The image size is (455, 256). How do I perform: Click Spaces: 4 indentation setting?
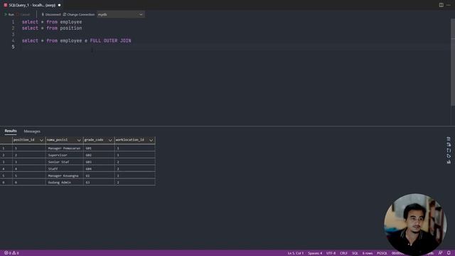click(x=315, y=253)
